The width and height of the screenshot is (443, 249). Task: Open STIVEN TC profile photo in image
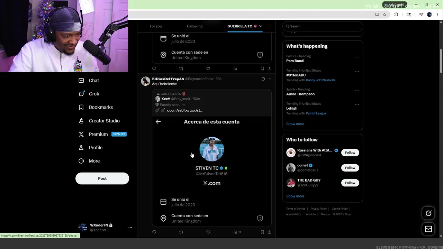tap(212, 149)
